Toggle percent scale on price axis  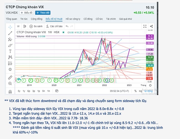coord(136,91)
